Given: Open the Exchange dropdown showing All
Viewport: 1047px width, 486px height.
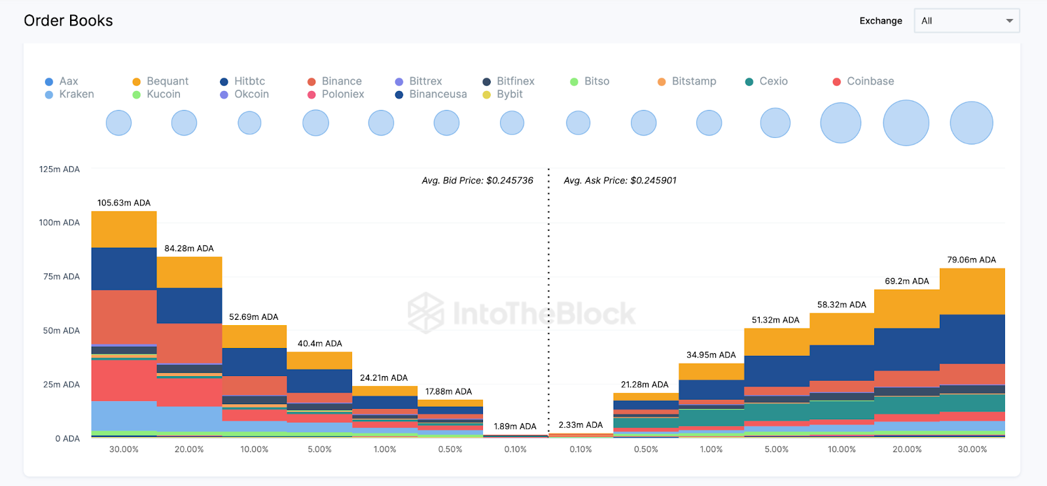Looking at the screenshot, I should (966, 21).
